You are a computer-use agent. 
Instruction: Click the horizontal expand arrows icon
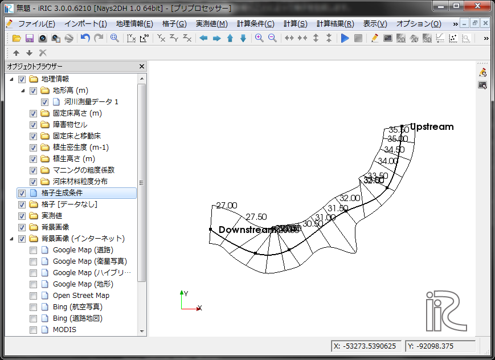click(x=289, y=38)
